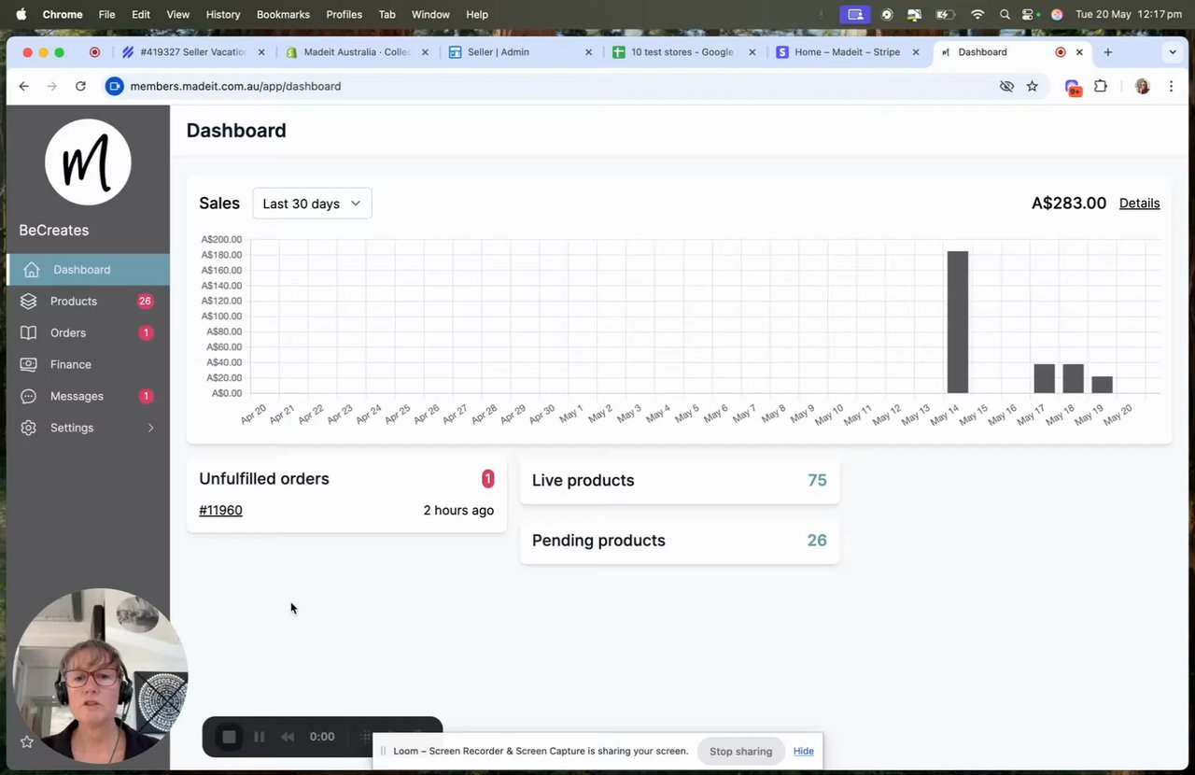Bookmark this page with the star icon

click(x=1032, y=86)
